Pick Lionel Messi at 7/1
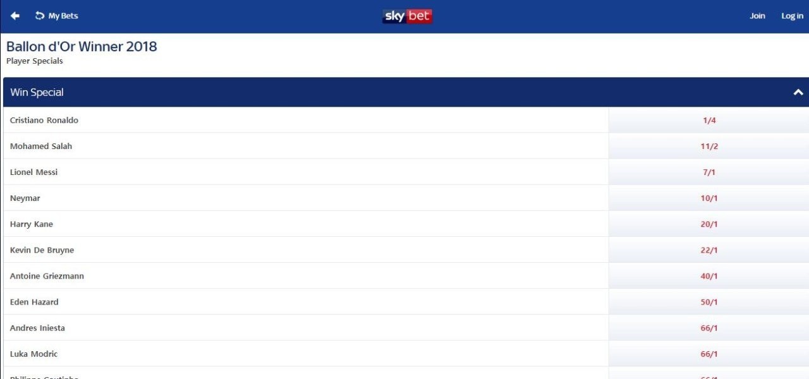The image size is (809, 379). 709,172
